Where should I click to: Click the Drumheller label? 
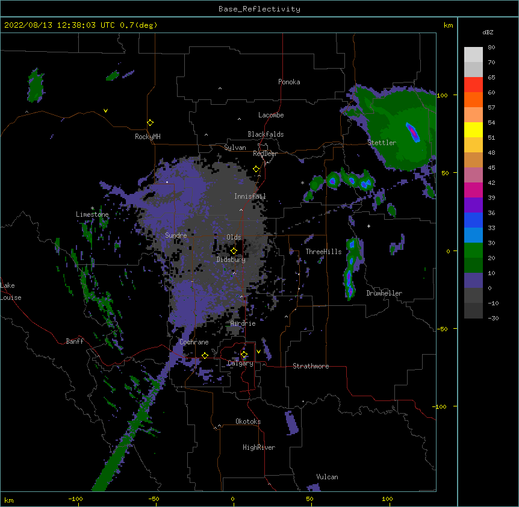tap(384, 293)
